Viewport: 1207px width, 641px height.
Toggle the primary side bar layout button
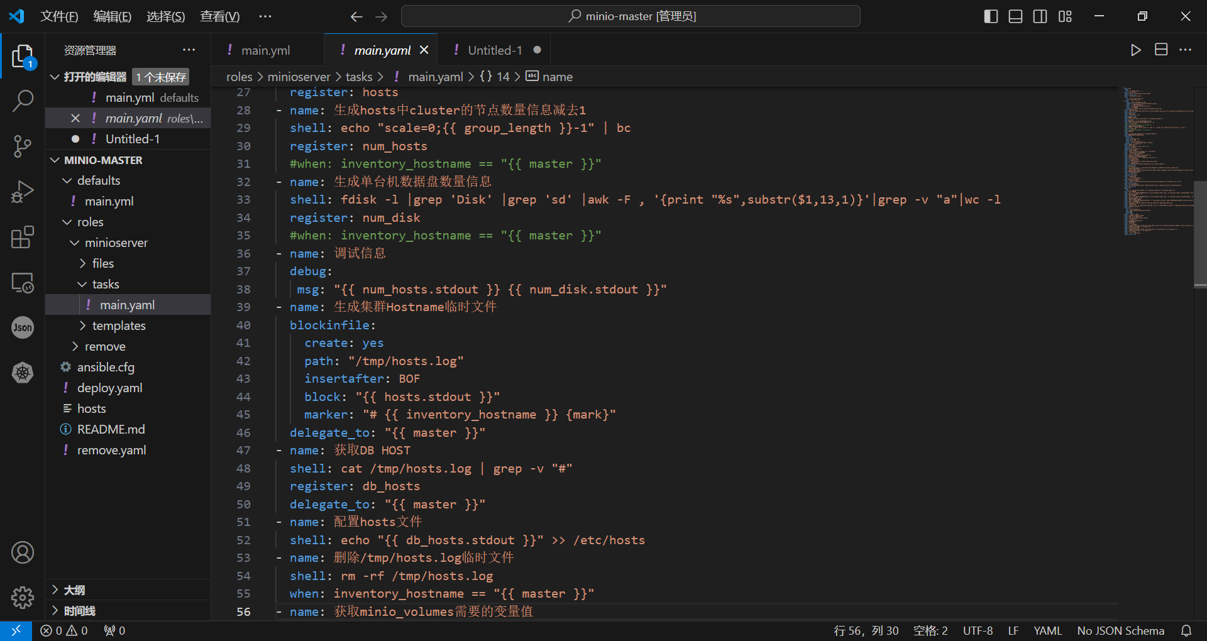991,16
